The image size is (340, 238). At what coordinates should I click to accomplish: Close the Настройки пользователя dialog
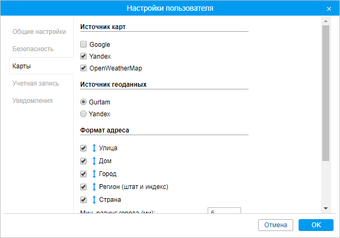(329, 9)
